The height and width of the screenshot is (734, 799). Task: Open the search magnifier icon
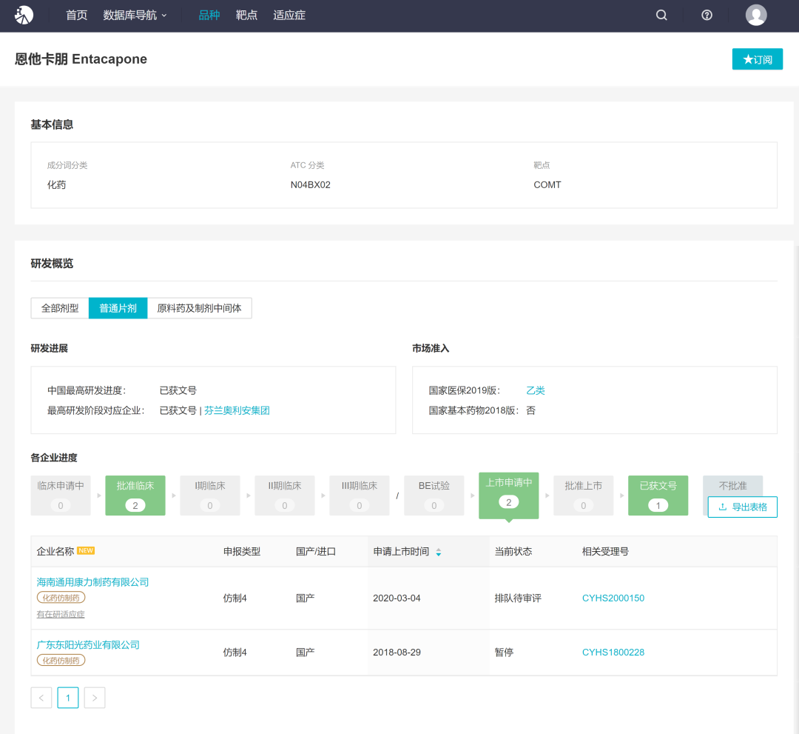click(661, 15)
